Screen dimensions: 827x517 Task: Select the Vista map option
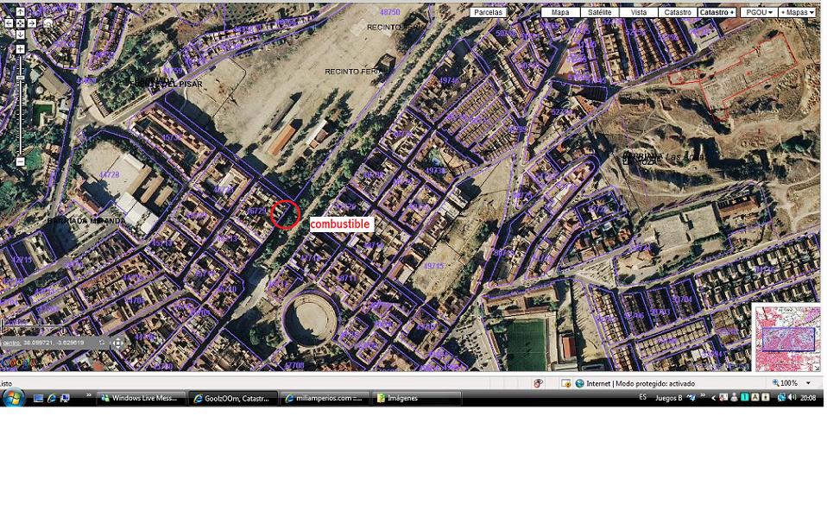tap(639, 13)
